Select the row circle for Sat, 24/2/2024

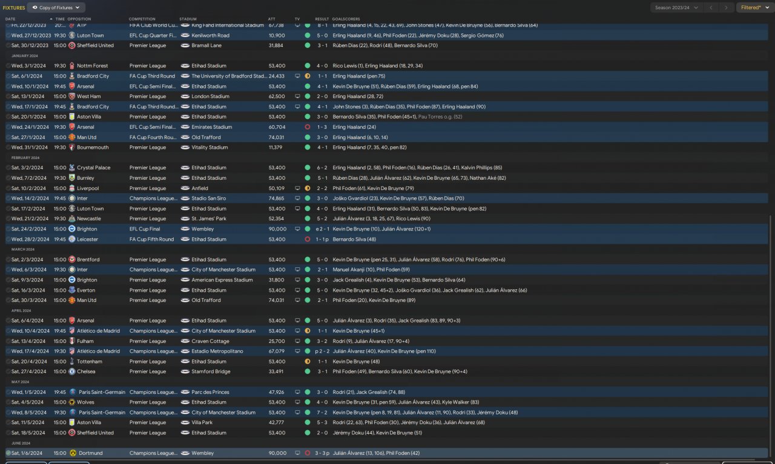pos(8,229)
